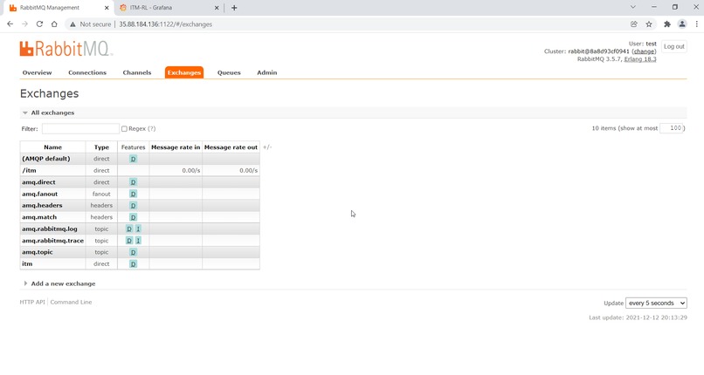
Task: Click the D badge for amq.headers
Action: pyautogui.click(x=133, y=206)
